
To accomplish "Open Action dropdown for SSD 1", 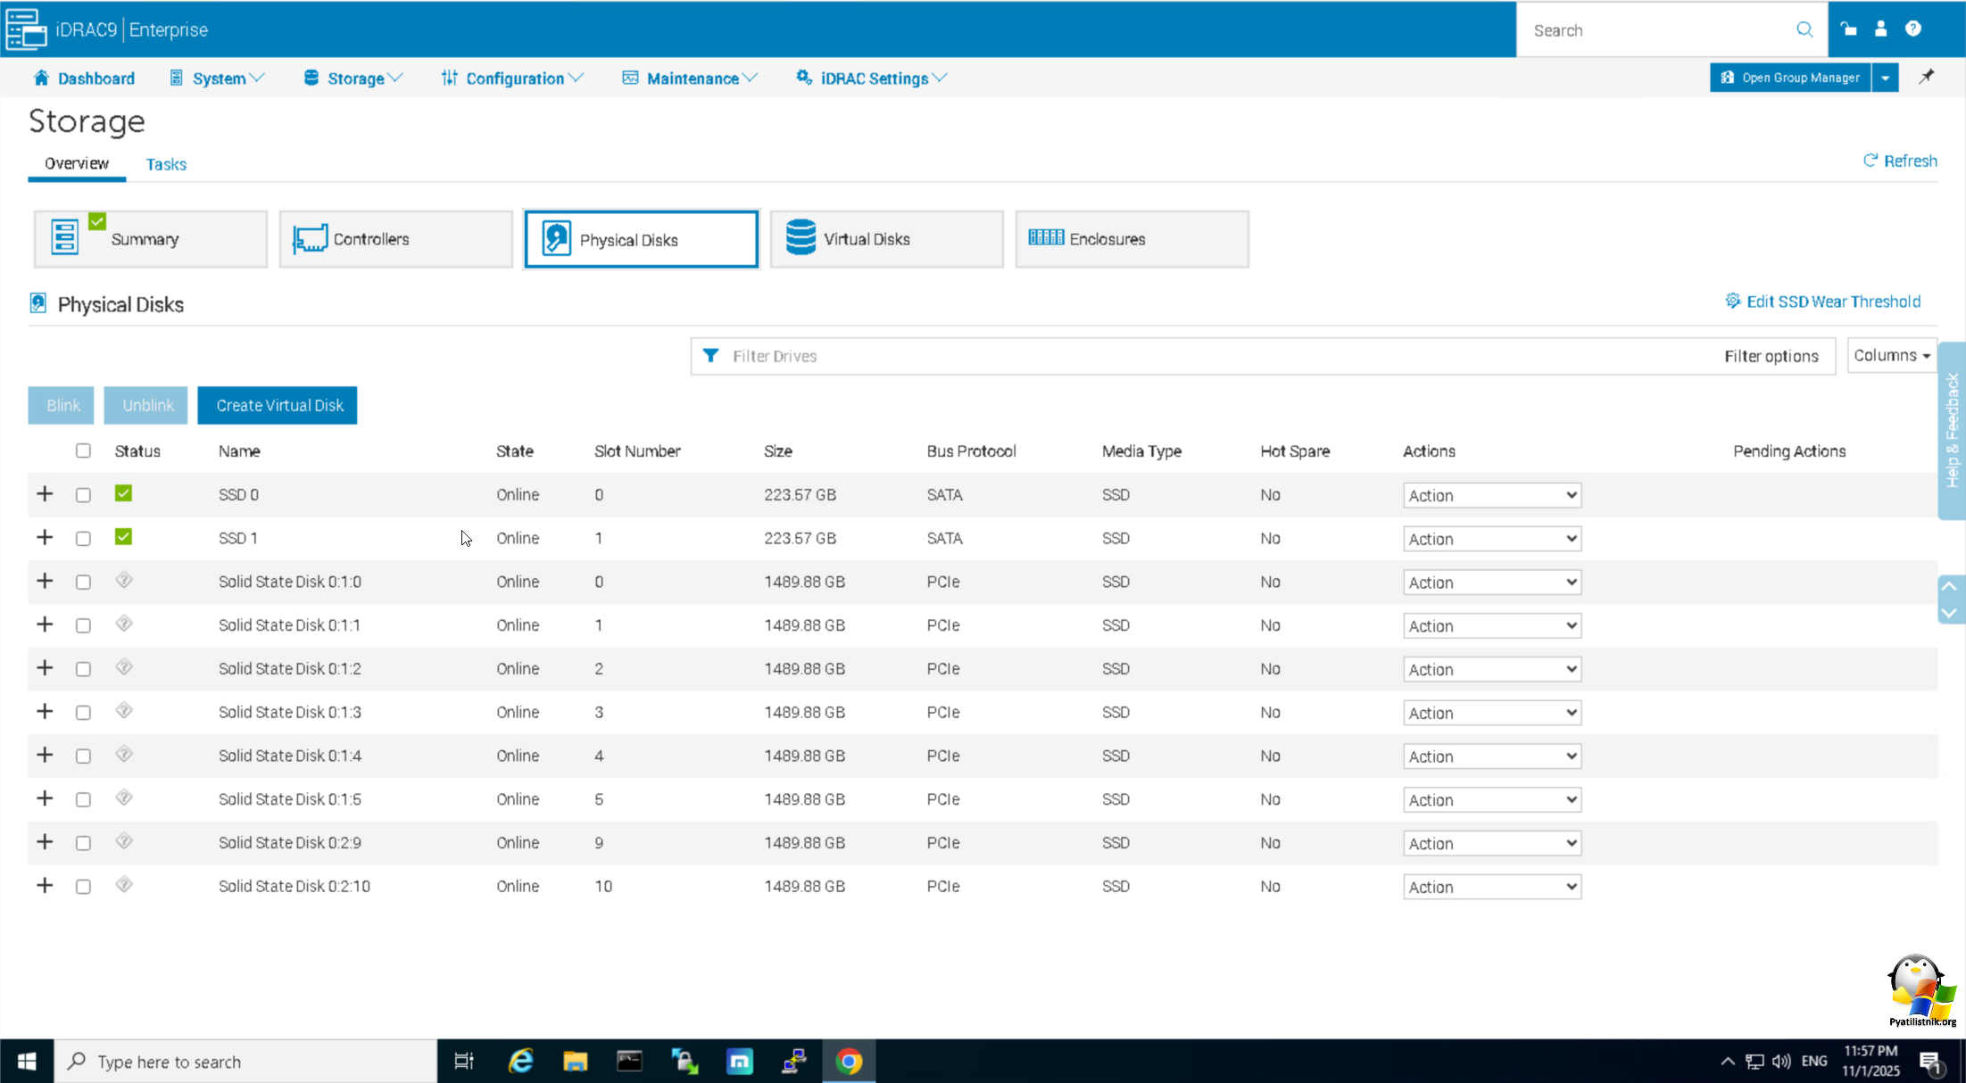I will coord(1491,539).
